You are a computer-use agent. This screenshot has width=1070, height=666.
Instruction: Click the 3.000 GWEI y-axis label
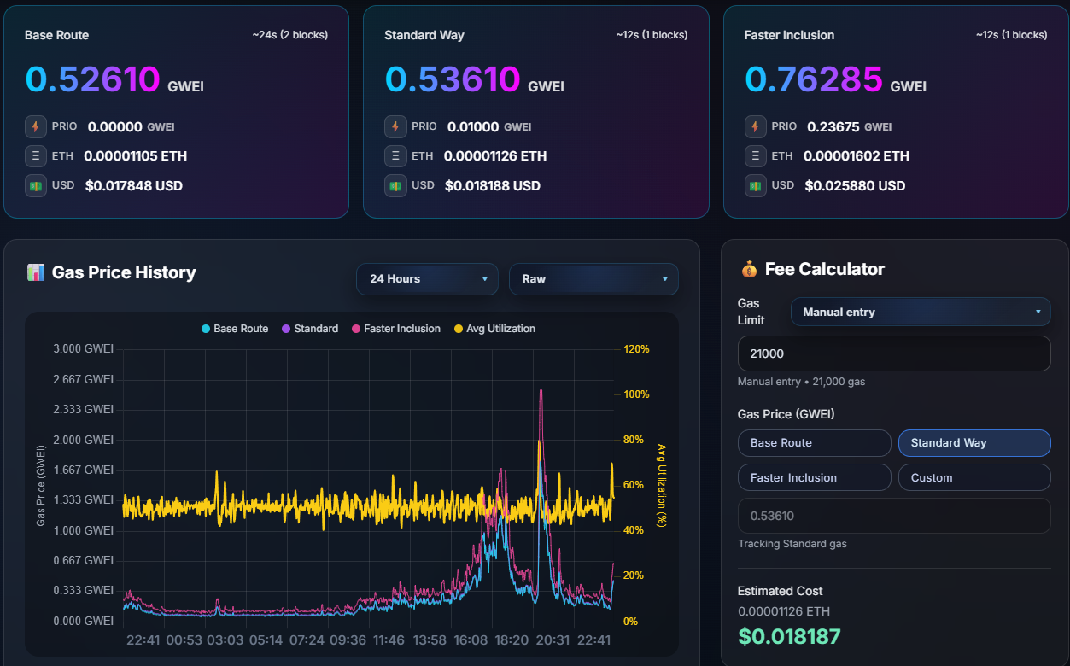[84, 349]
